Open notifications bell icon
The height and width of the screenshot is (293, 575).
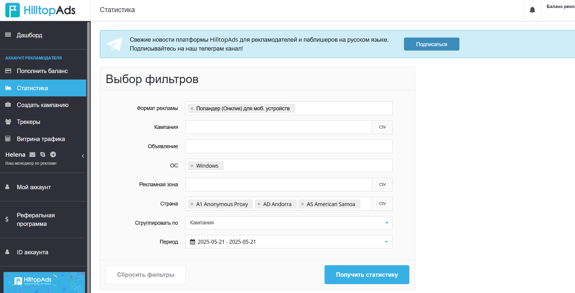pos(532,10)
